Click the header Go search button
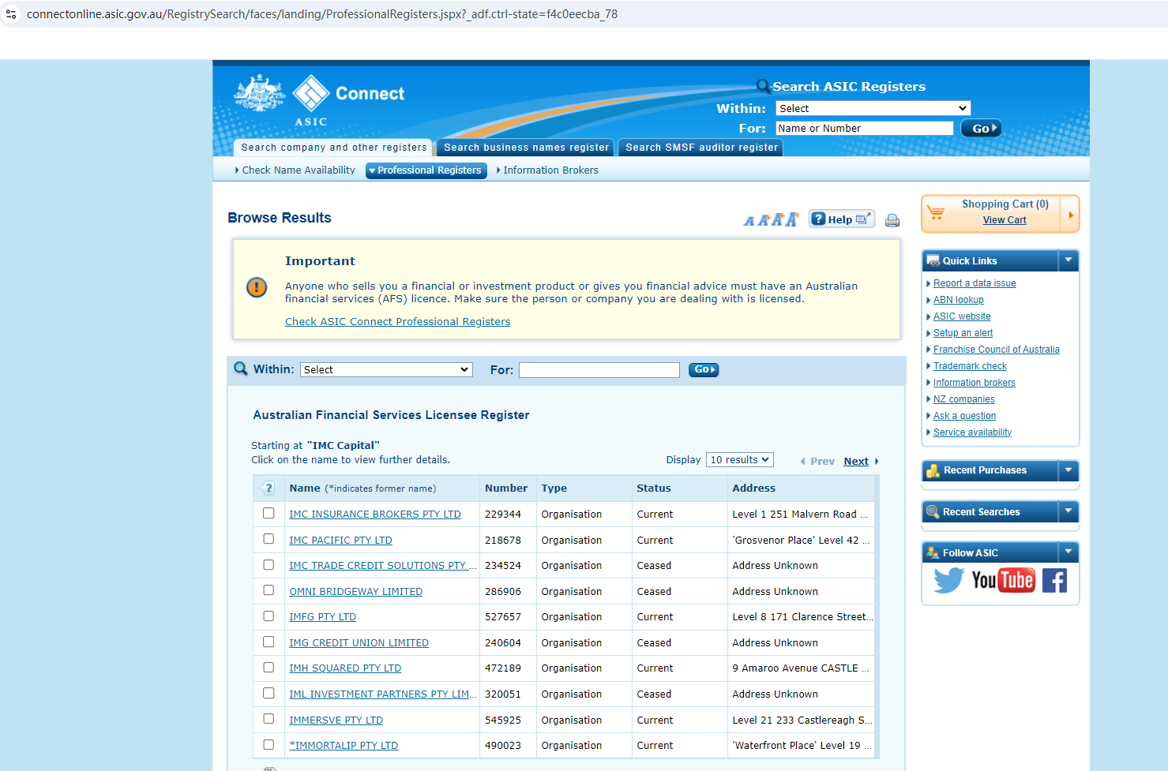Image resolution: width=1168 pixels, height=771 pixels. coord(981,129)
